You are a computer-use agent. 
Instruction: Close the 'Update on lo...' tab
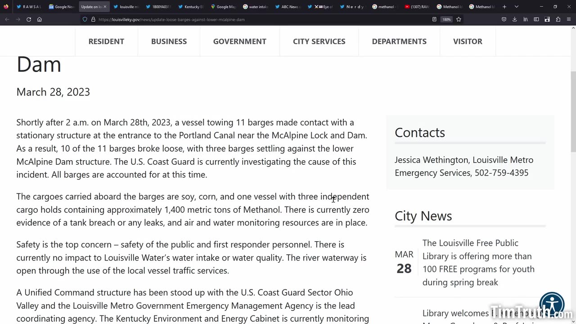pos(105,7)
